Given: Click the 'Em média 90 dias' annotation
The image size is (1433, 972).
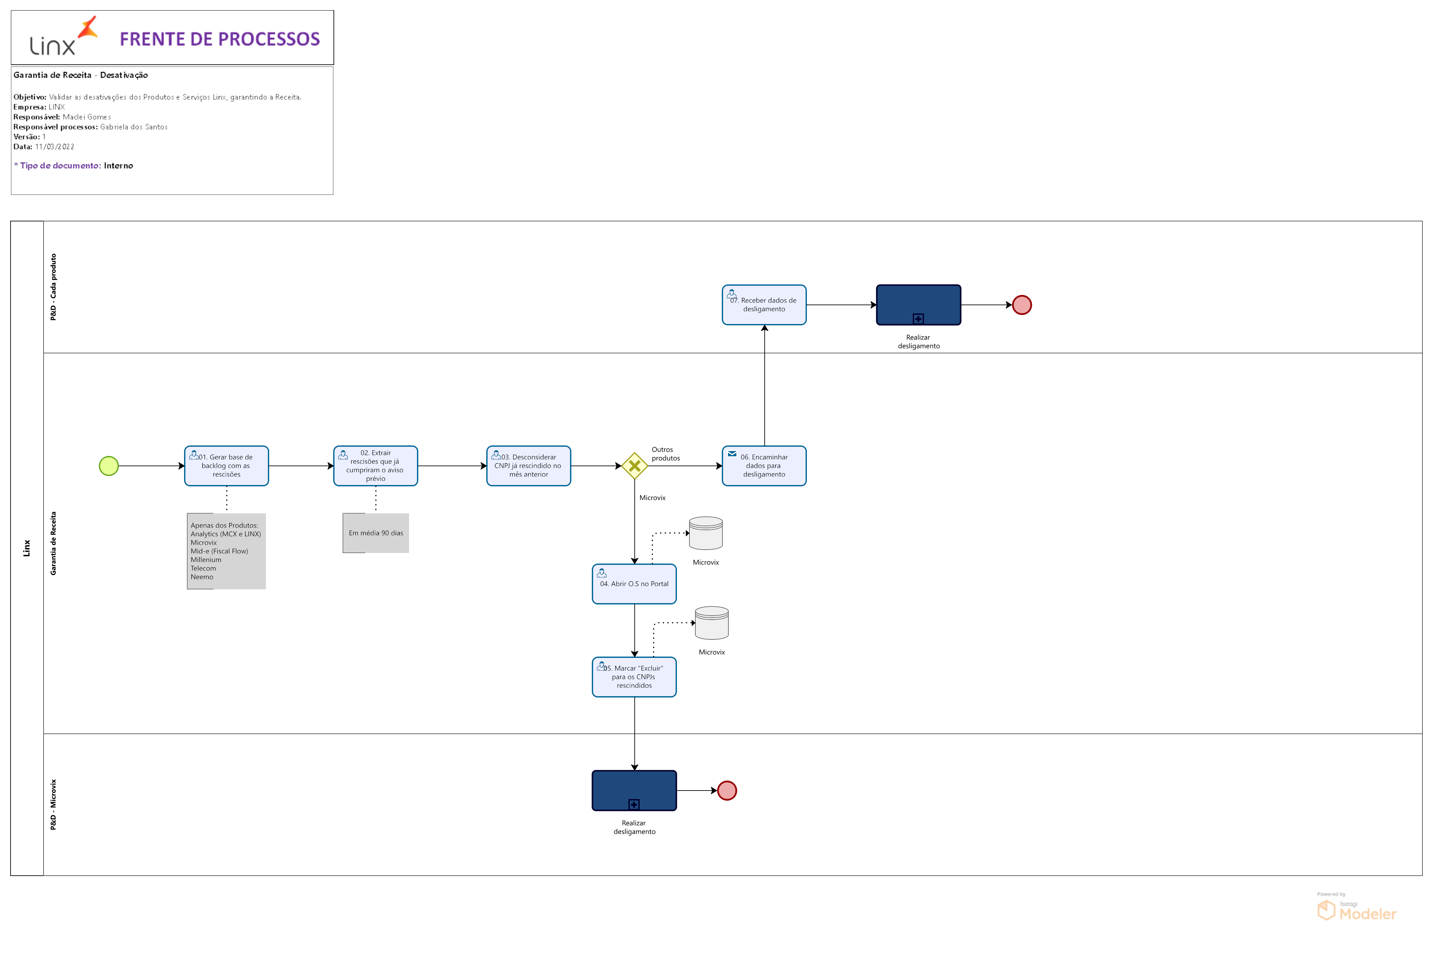Looking at the screenshot, I should click(375, 533).
